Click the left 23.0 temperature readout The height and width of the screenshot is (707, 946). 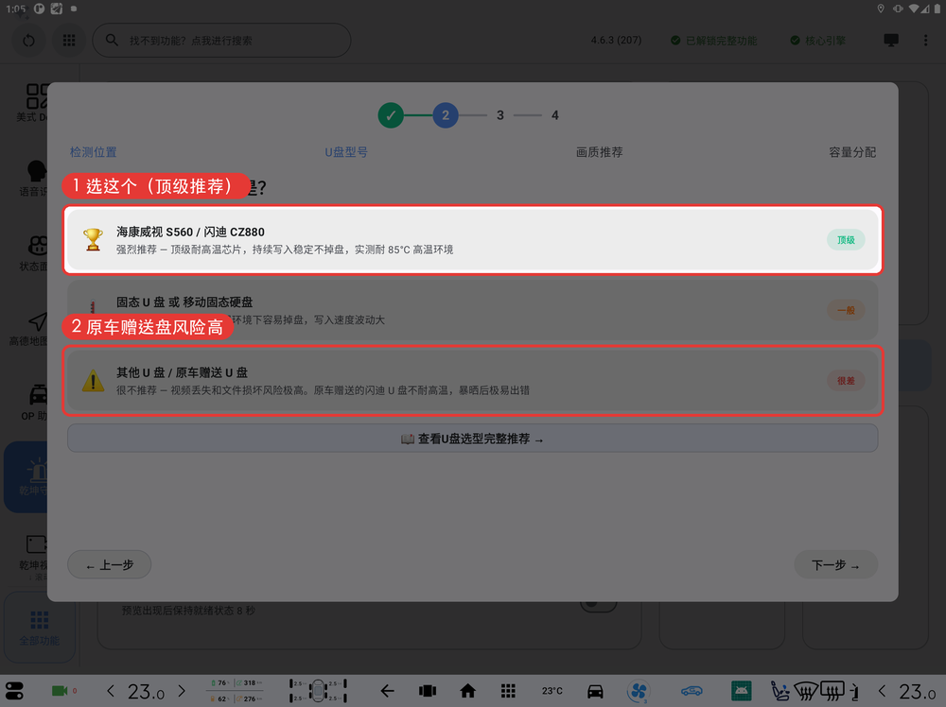(x=146, y=691)
